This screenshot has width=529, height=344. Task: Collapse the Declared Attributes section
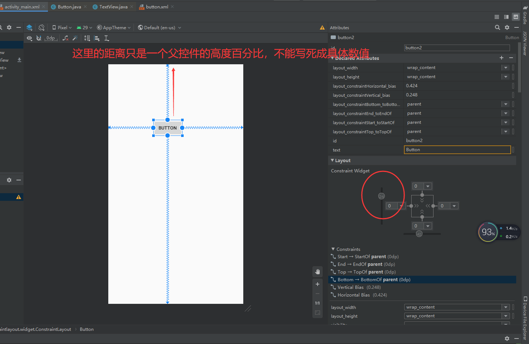pyautogui.click(x=333, y=58)
